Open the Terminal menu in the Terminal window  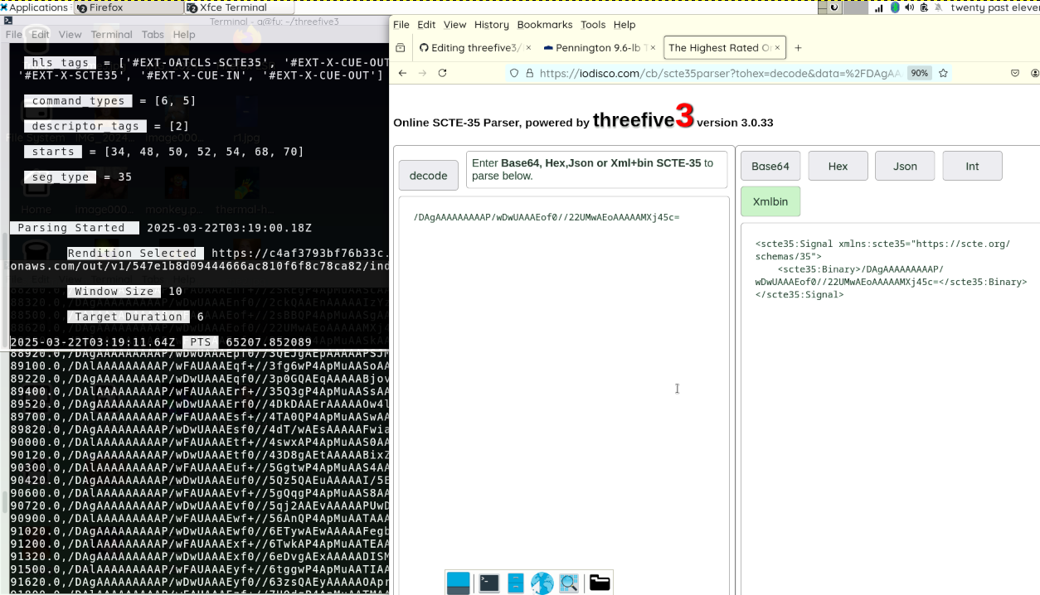112,35
